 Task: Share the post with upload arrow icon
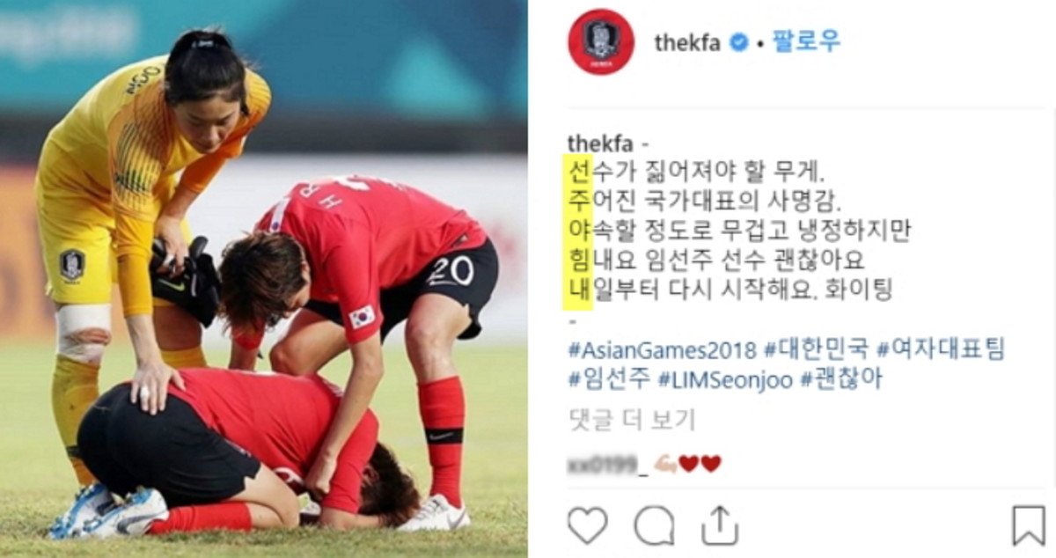pos(720,524)
